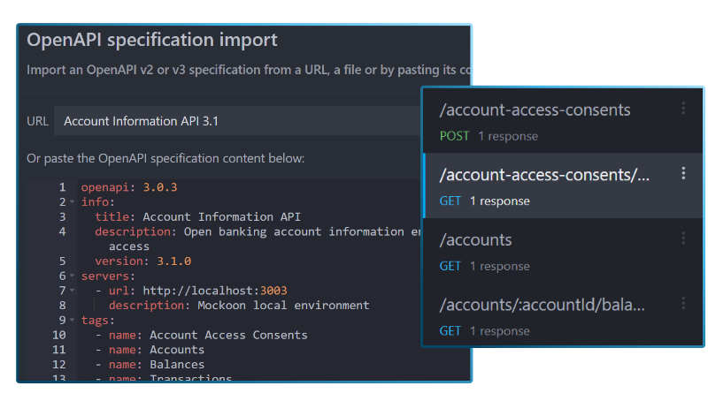Image resolution: width=708 pixels, height=401 pixels.
Task: Open the menu for /accounts/:accountId/bala... route
Action: pyautogui.click(x=683, y=303)
